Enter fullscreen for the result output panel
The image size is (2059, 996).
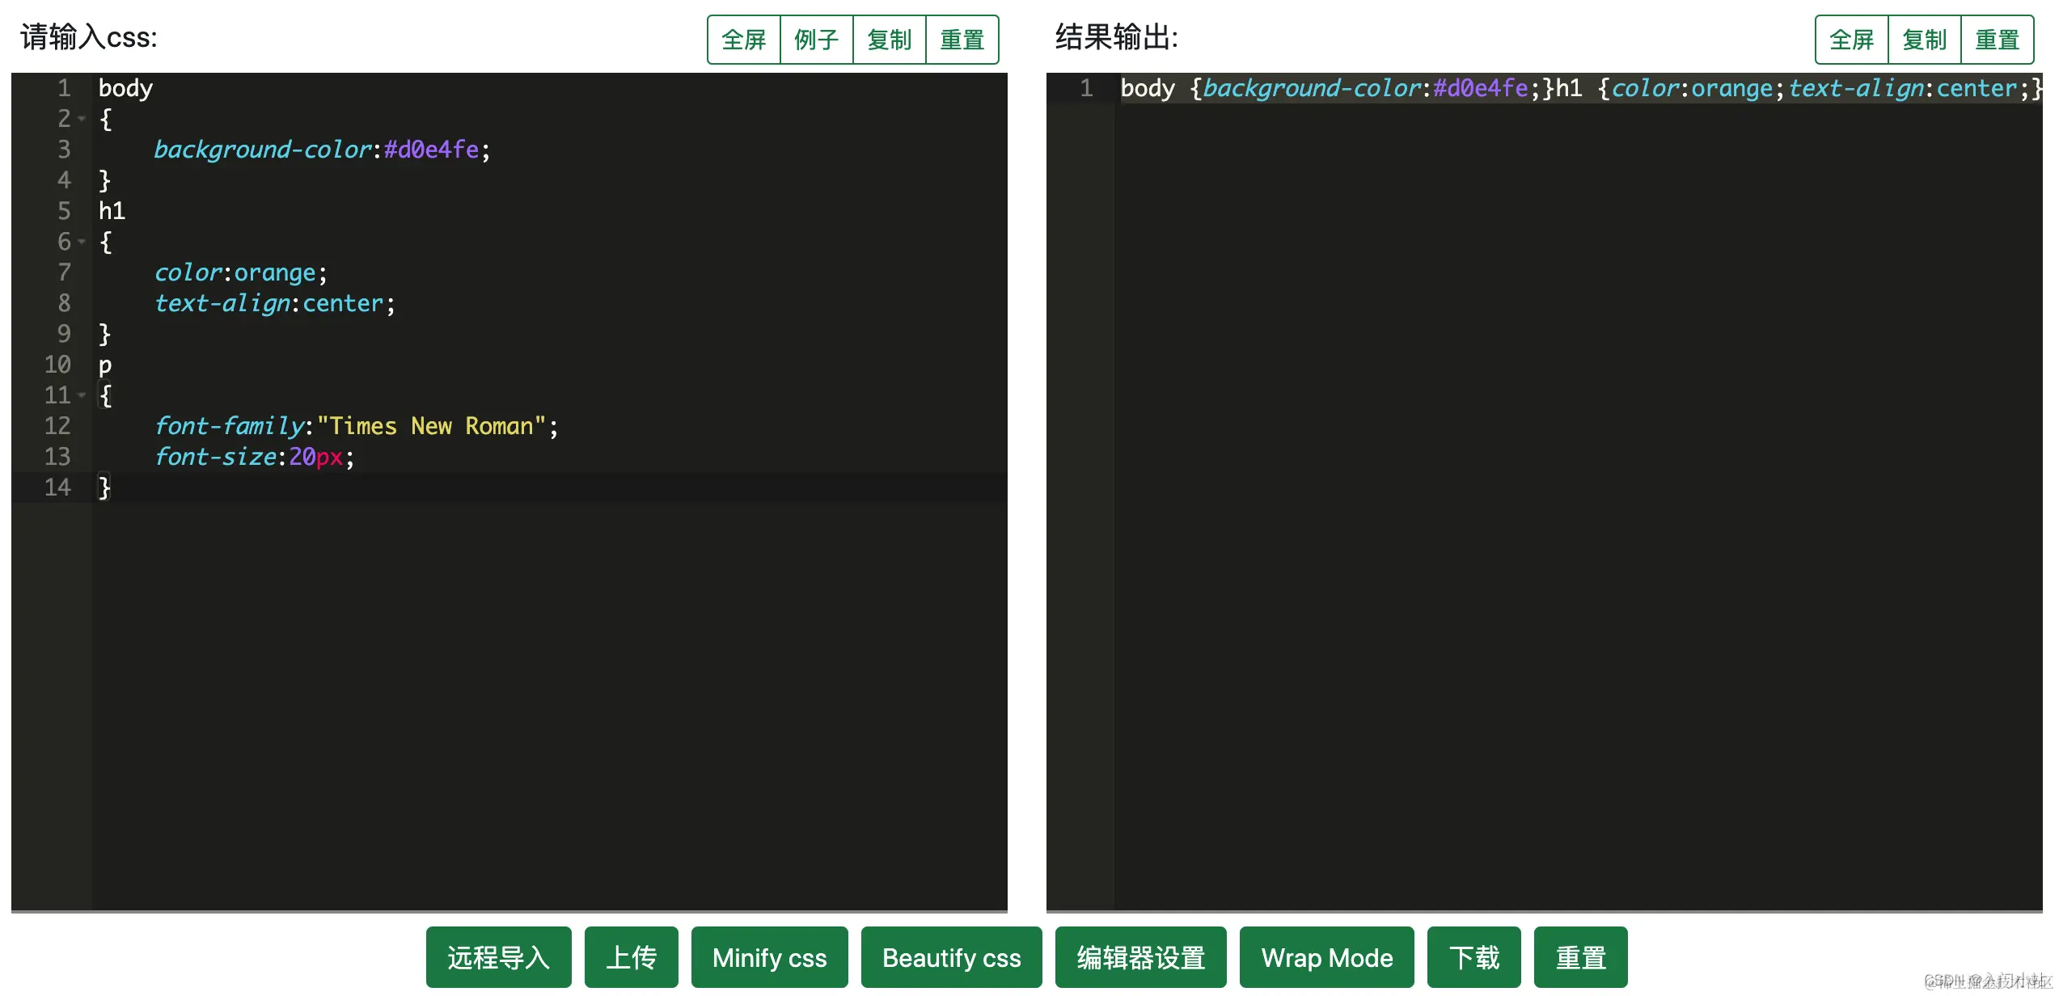(1850, 39)
